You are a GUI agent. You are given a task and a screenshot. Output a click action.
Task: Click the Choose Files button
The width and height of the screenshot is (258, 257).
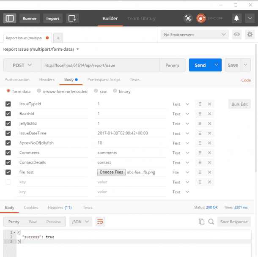pyautogui.click(x=111, y=172)
